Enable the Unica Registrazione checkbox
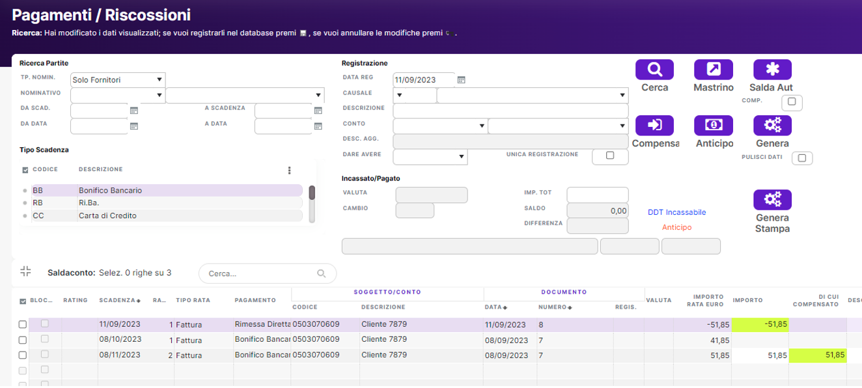The height and width of the screenshot is (388, 862). tap(610, 156)
